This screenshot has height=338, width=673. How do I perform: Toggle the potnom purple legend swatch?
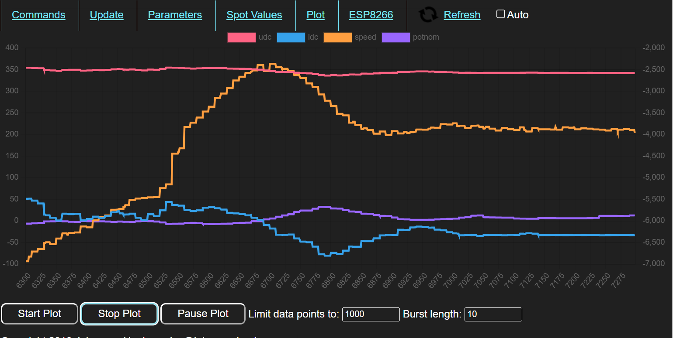click(395, 38)
